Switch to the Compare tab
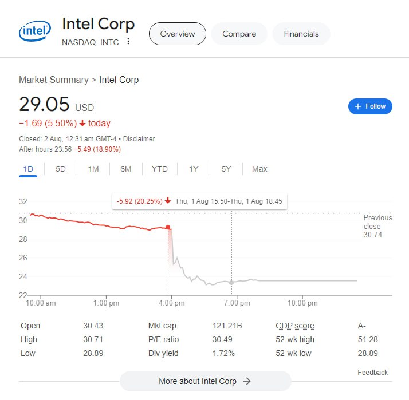The image size is (409, 400). [x=239, y=34]
